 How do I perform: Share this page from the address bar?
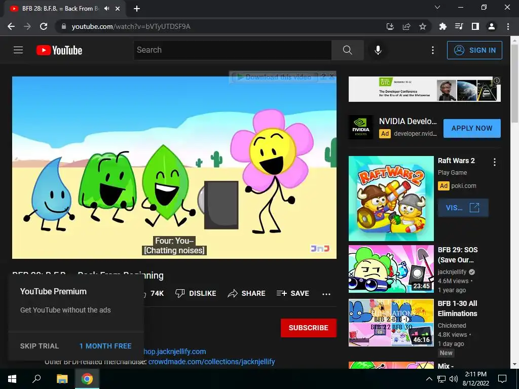click(406, 26)
